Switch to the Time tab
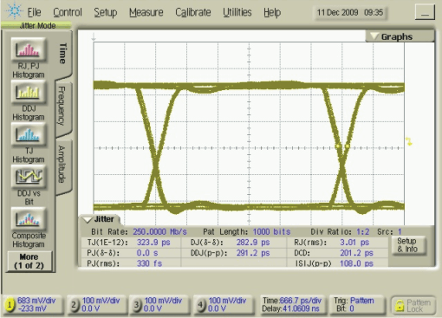This screenshot has height=318, width=442. [x=63, y=54]
